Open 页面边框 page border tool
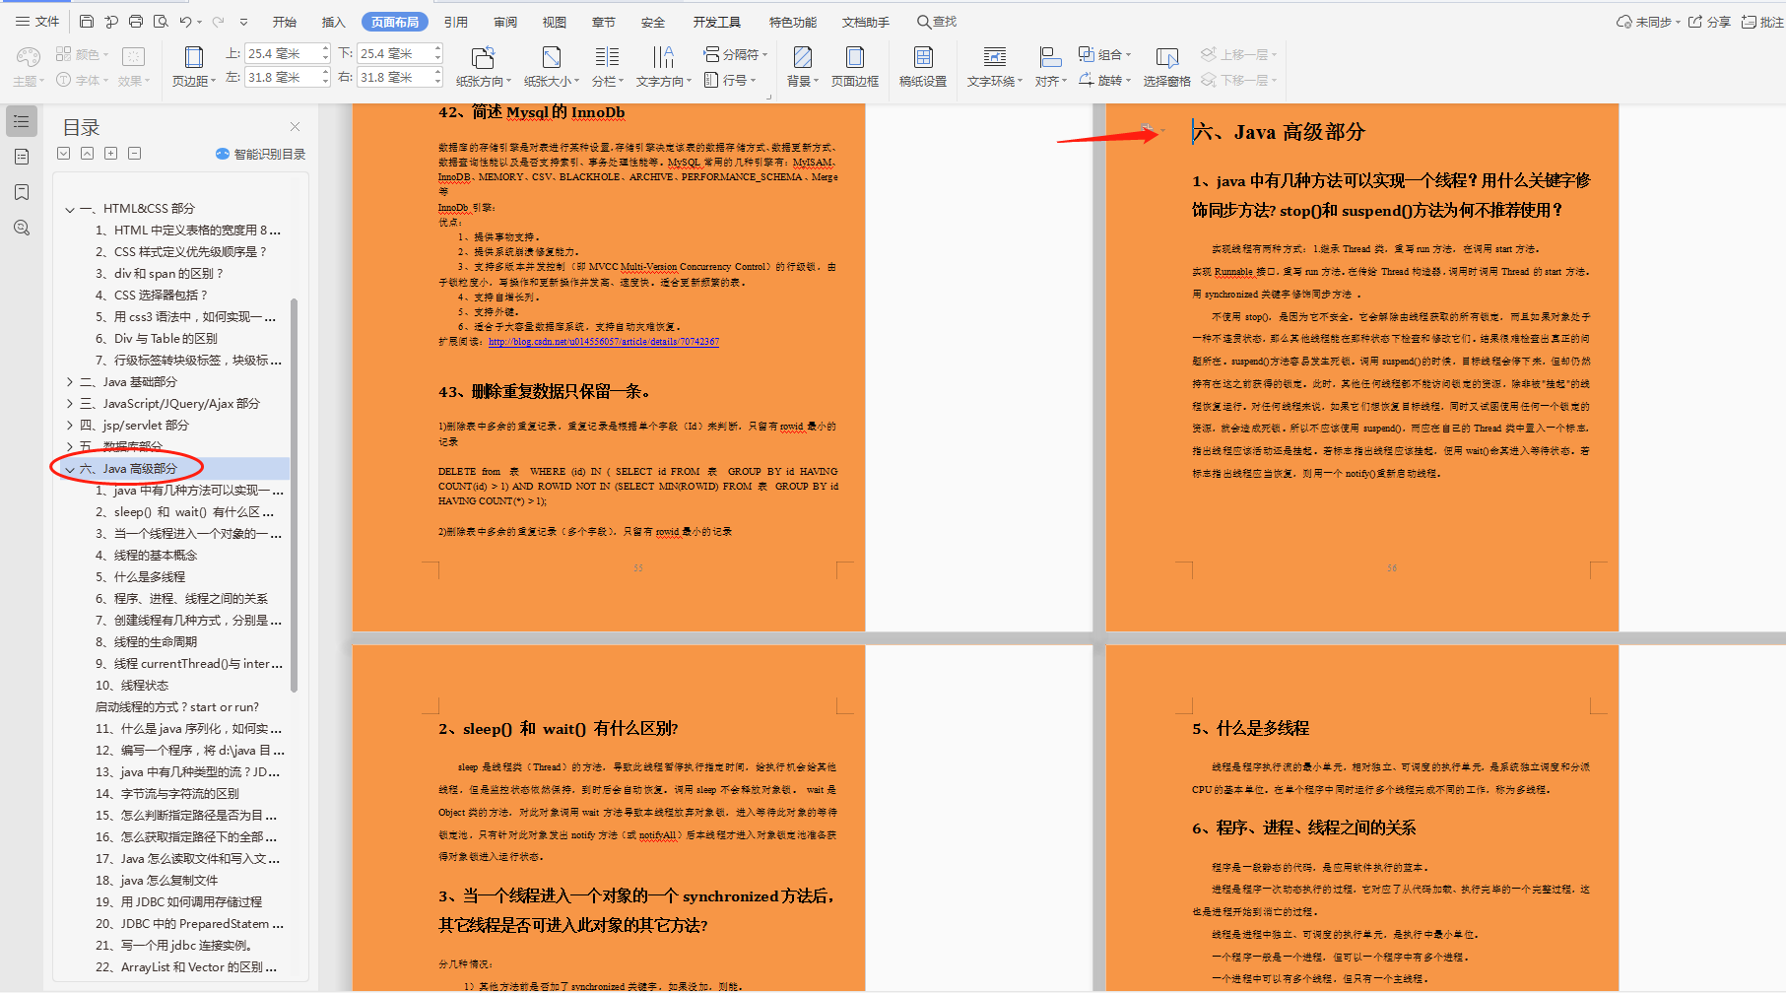The height and width of the screenshot is (993, 1786). tap(854, 66)
